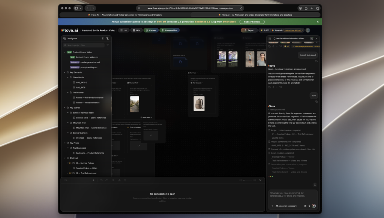This screenshot has width=384, height=218.
Task: Click the Export button
Action: coord(249,30)
